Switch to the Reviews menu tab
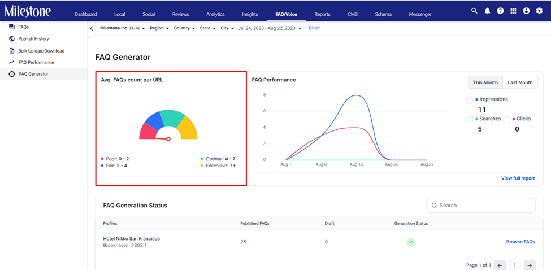551x270 pixels. [x=181, y=14]
